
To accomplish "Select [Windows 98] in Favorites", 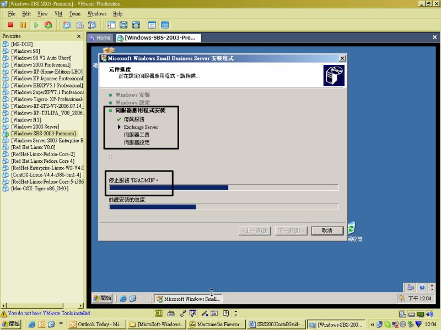I will pyautogui.click(x=25, y=51).
